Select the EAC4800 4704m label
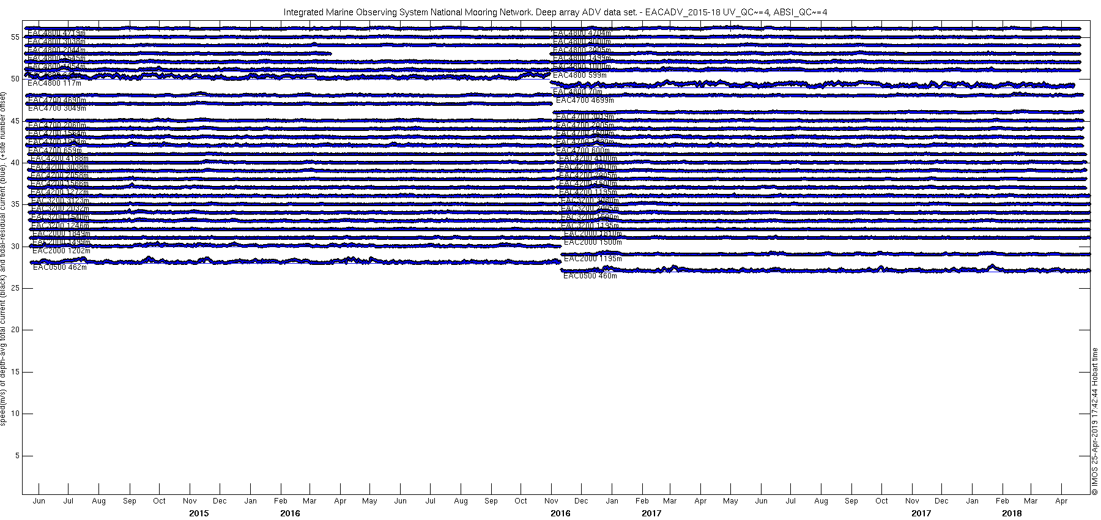This screenshot has height=520, width=1101. tap(582, 33)
